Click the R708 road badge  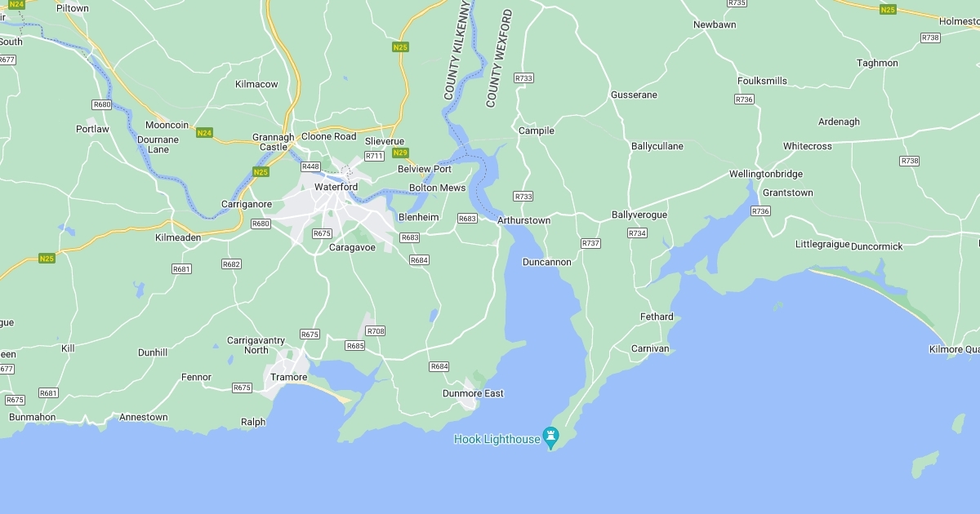click(375, 330)
